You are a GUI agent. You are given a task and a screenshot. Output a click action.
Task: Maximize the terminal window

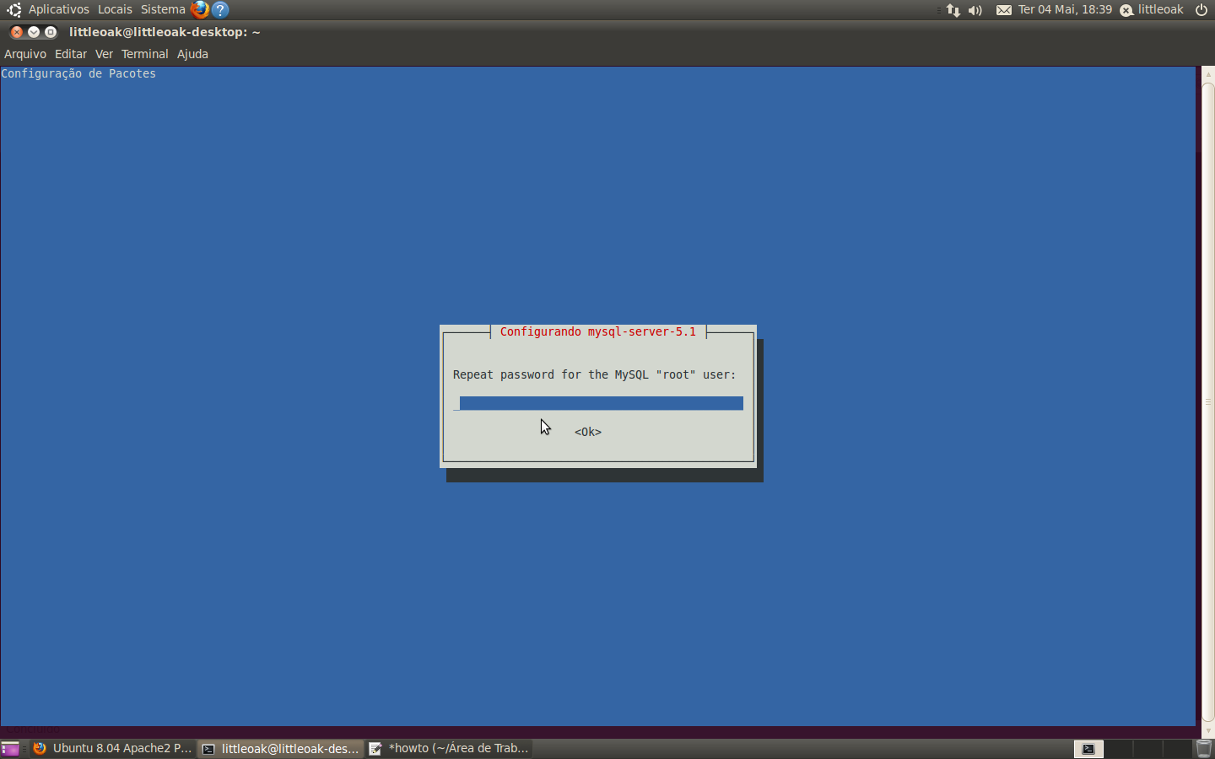pyautogui.click(x=51, y=32)
